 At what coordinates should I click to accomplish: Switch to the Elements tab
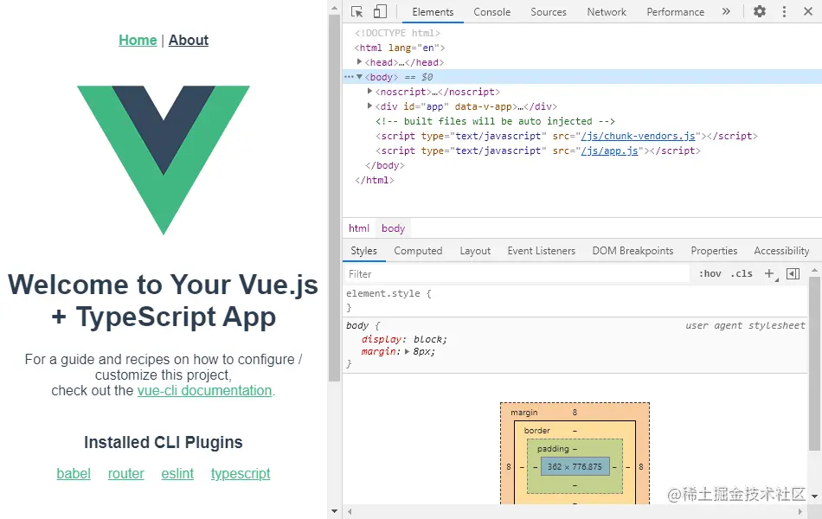point(433,12)
